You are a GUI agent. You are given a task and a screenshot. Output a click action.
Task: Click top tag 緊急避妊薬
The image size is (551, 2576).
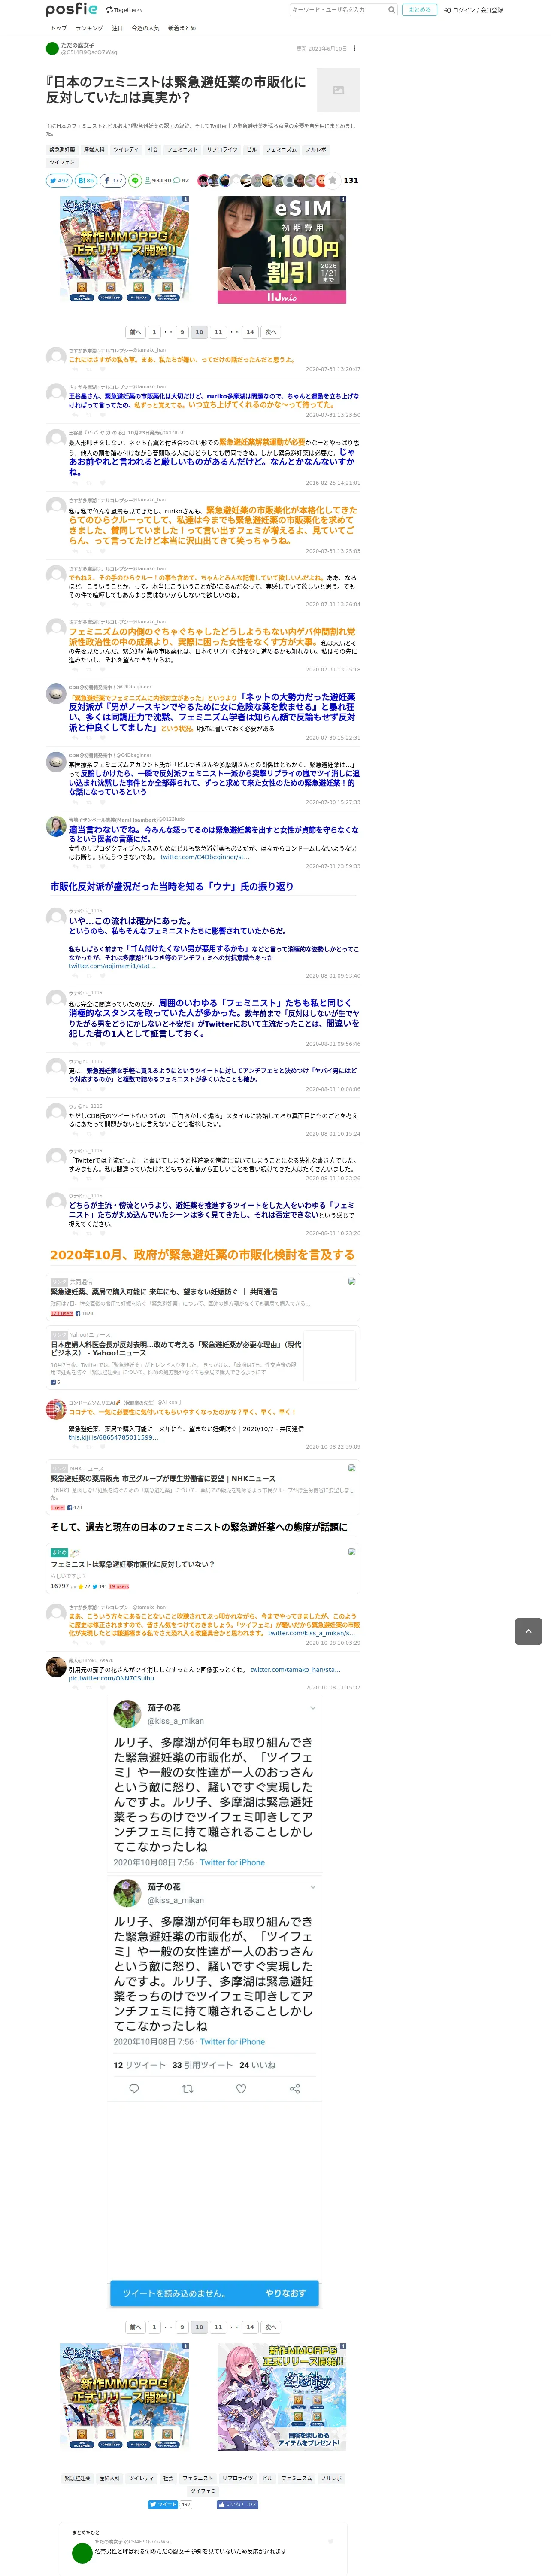(x=62, y=149)
